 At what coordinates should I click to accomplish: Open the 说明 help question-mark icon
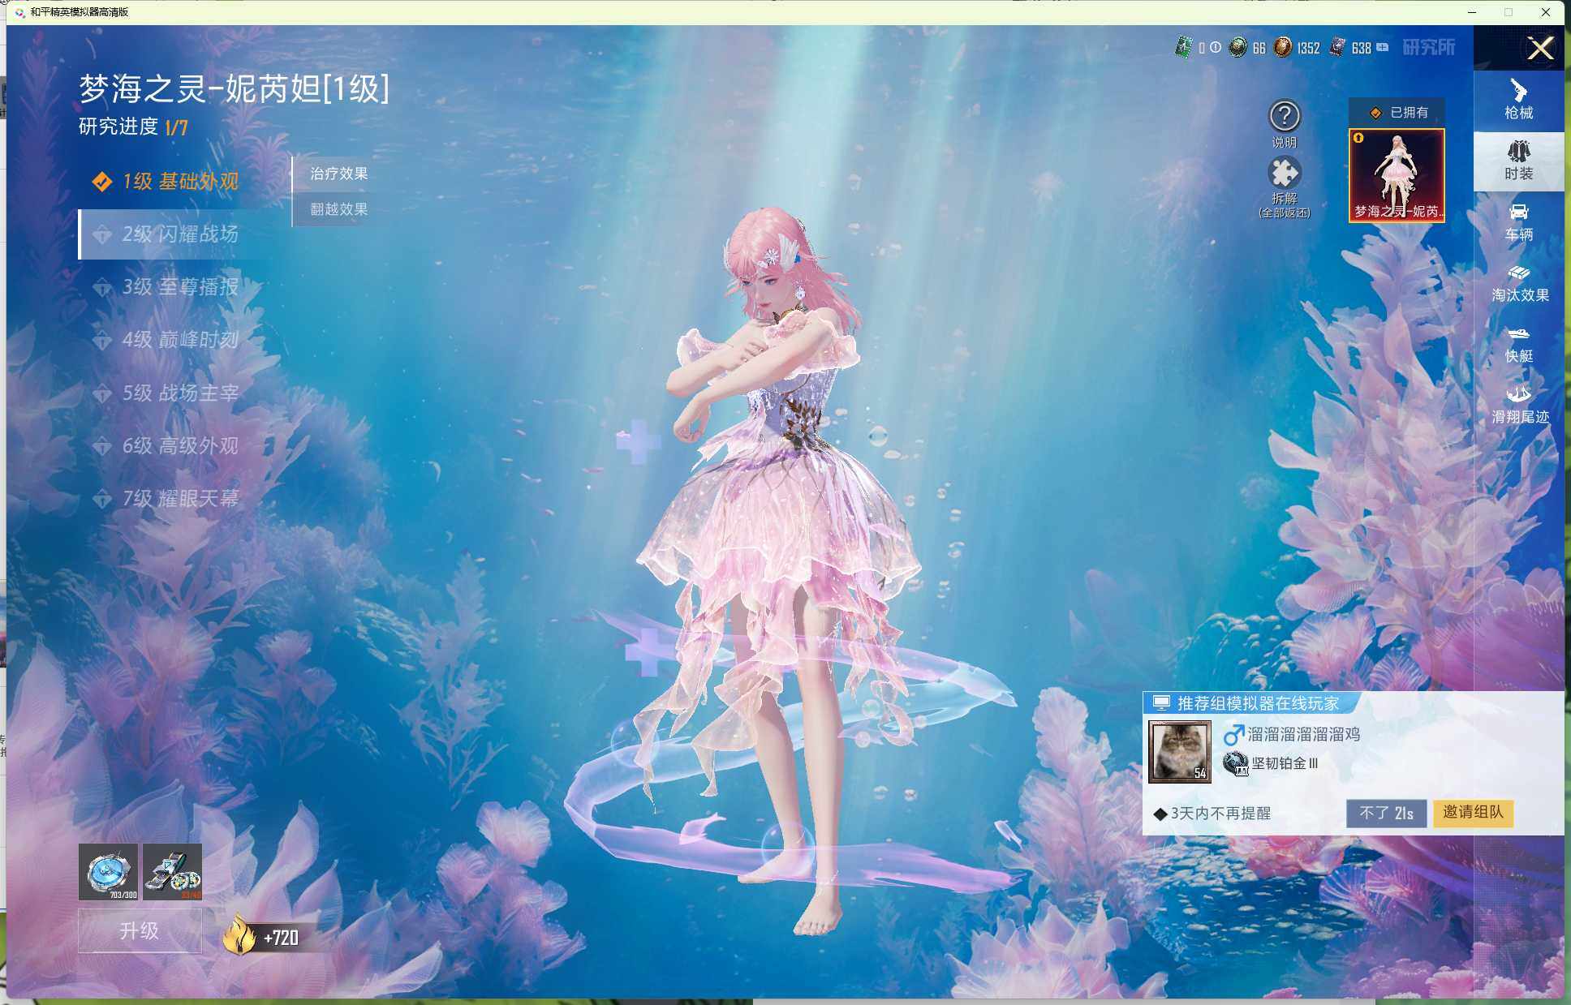[1284, 117]
